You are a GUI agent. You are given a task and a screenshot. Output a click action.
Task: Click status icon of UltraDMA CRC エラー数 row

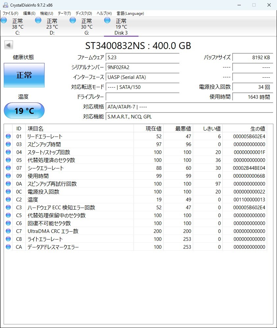point(8,231)
